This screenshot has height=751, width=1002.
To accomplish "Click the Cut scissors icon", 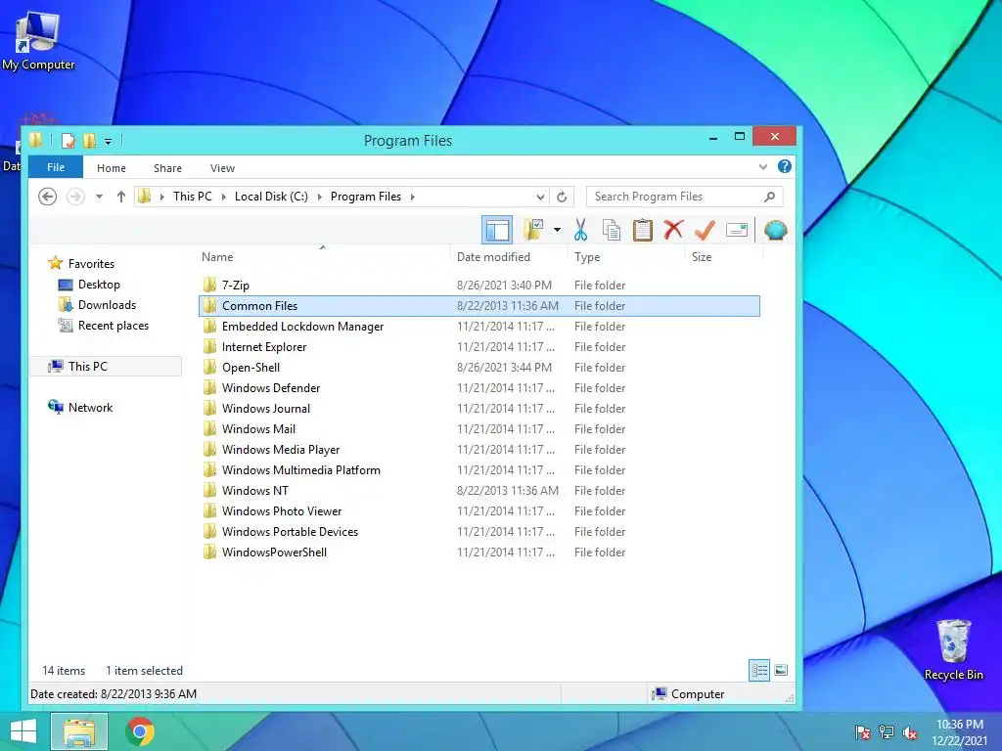I will click(x=580, y=230).
